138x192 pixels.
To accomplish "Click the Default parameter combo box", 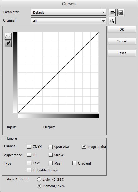I will [69, 12].
